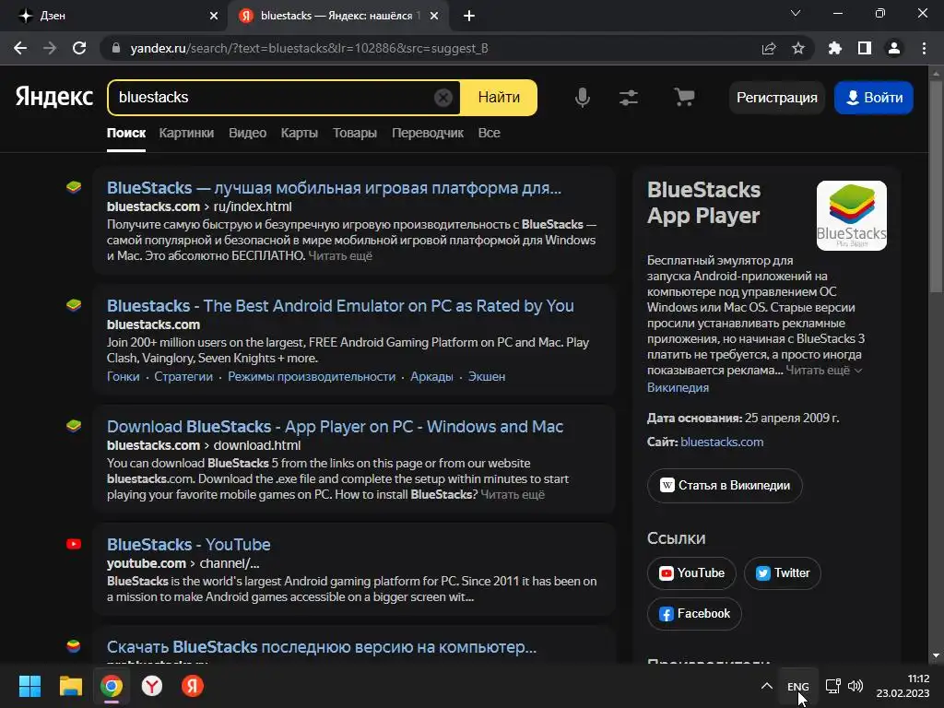Open bluestacks.com site link in info panel

click(722, 442)
